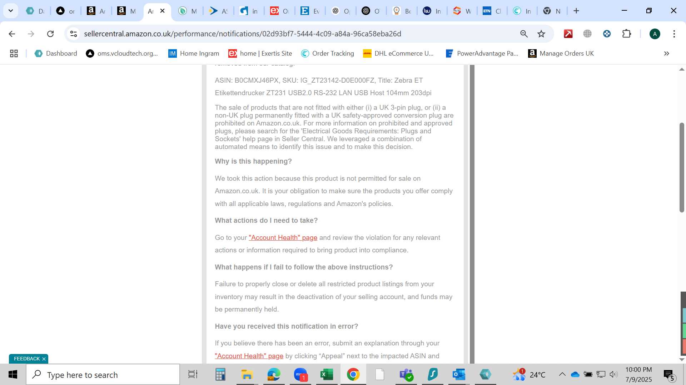
Task: Show more bookmarks chevron
Action: [x=667, y=53]
